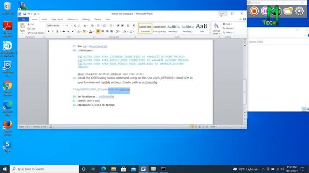This screenshot has height=173, width=309.
Task: Open the font size dropdown
Action: pyautogui.click(x=71, y=25)
